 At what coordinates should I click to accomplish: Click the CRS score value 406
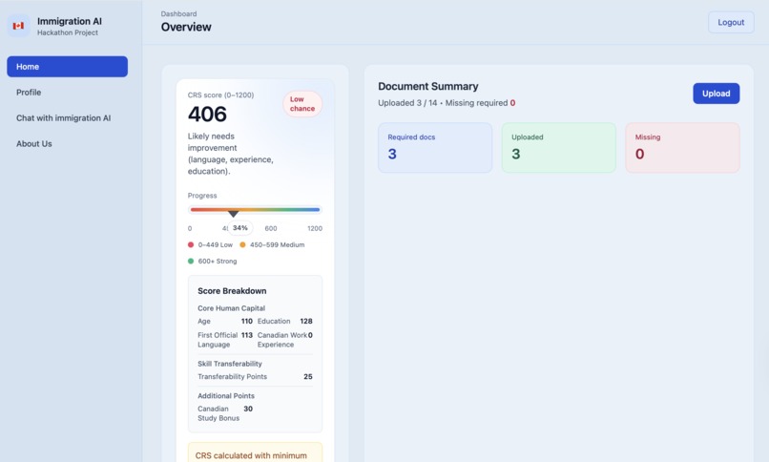point(207,115)
